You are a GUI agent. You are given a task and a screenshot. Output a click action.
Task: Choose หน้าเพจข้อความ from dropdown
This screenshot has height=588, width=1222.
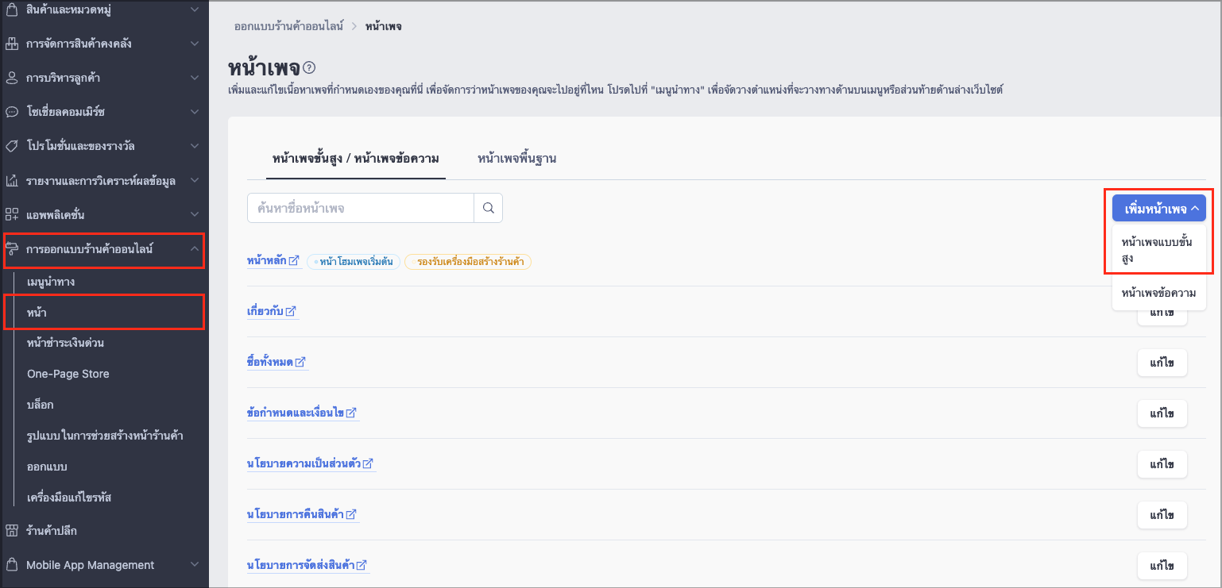(1159, 293)
